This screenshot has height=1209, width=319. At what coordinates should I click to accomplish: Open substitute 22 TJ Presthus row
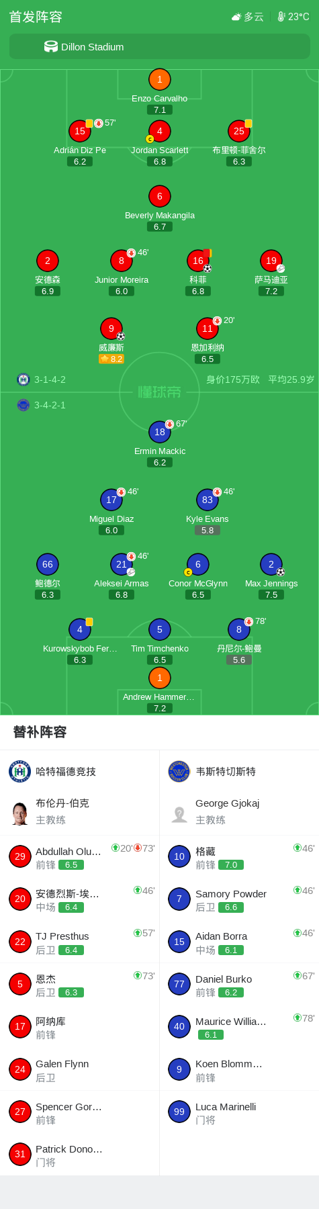point(79,942)
